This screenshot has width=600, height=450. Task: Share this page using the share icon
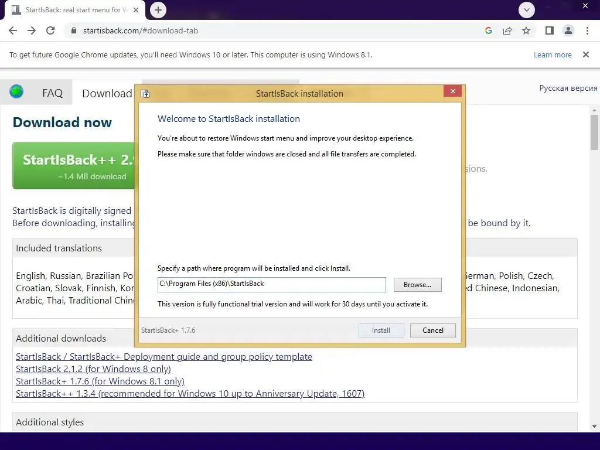pyautogui.click(x=507, y=30)
